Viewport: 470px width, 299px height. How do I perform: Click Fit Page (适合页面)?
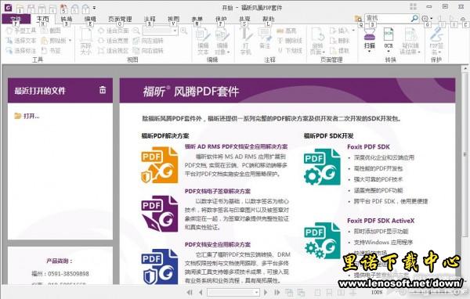pyautogui.click(x=114, y=31)
